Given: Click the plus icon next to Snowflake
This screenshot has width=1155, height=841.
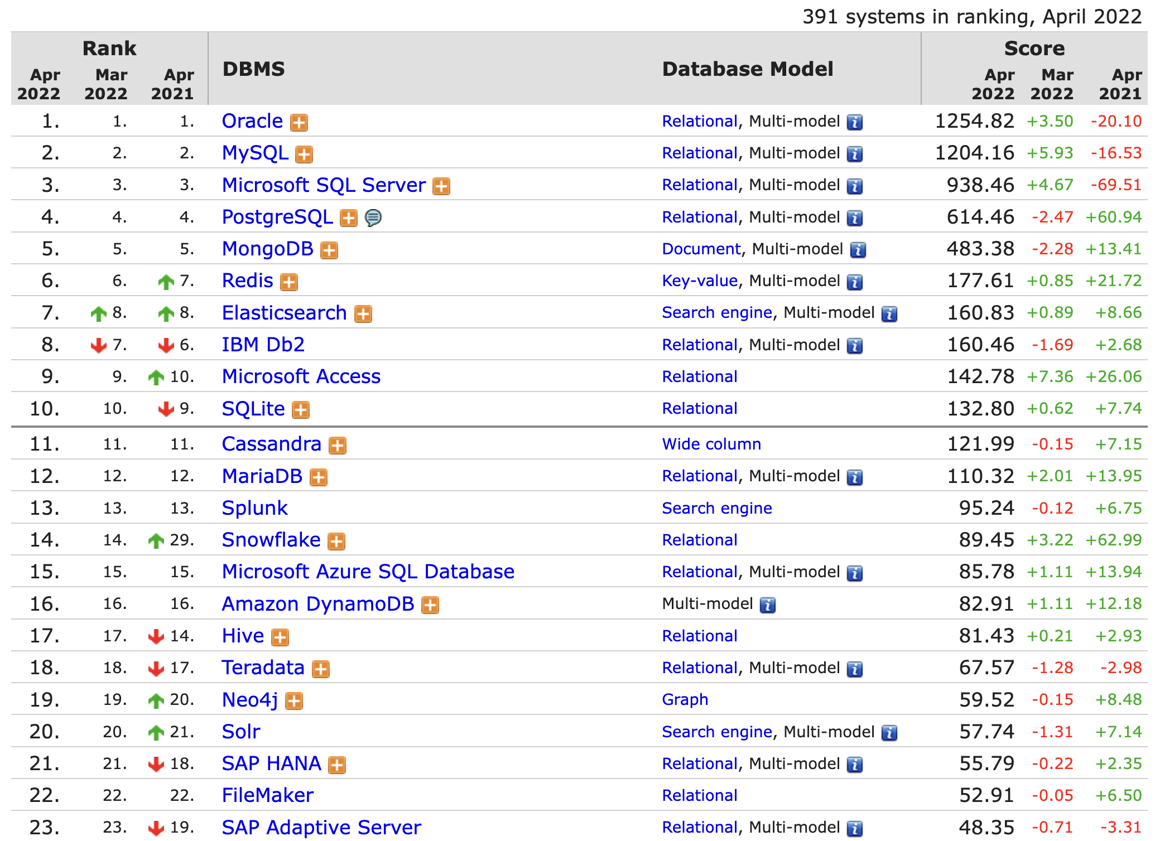Looking at the screenshot, I should coord(336,542).
